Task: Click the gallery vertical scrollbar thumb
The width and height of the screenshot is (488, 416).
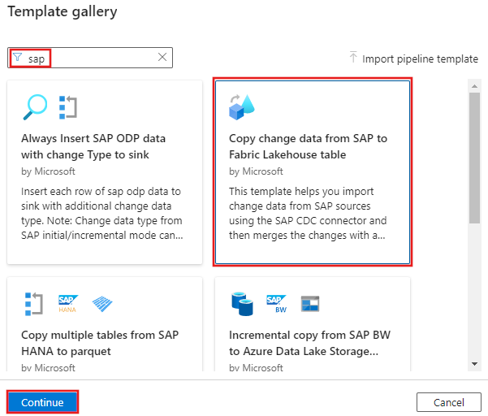Action: tap(474, 158)
